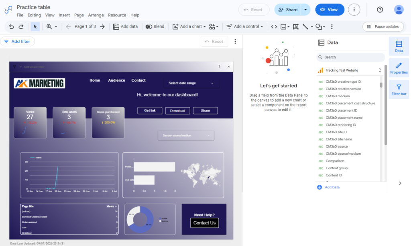Viewport: 411px width, 246px height.
Task: Activate the selection mode pointer tool
Action: click(x=35, y=27)
